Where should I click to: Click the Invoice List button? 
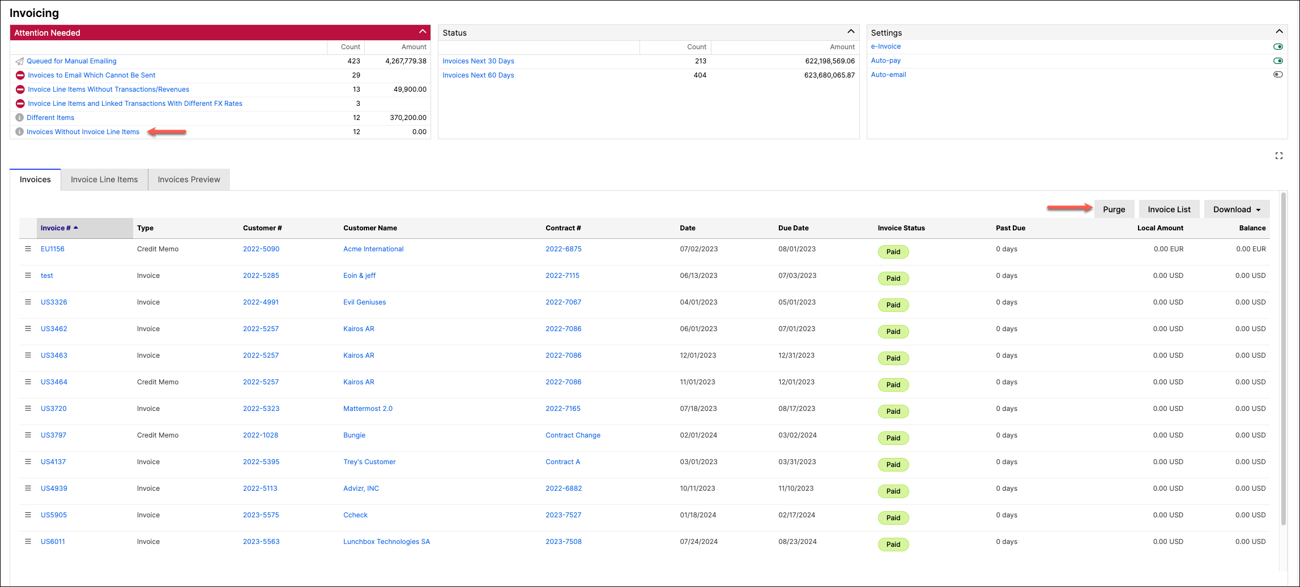(x=1169, y=209)
